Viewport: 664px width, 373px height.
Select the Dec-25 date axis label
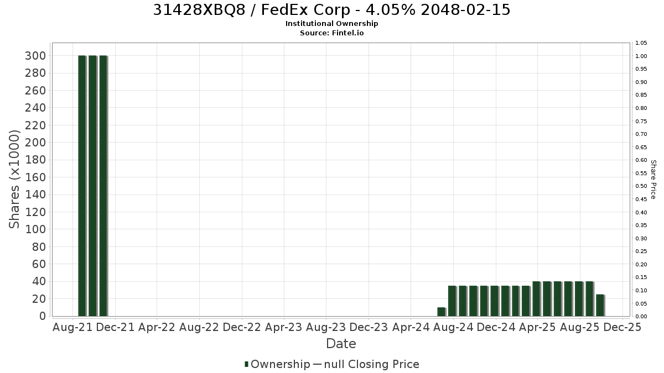[x=622, y=327]
